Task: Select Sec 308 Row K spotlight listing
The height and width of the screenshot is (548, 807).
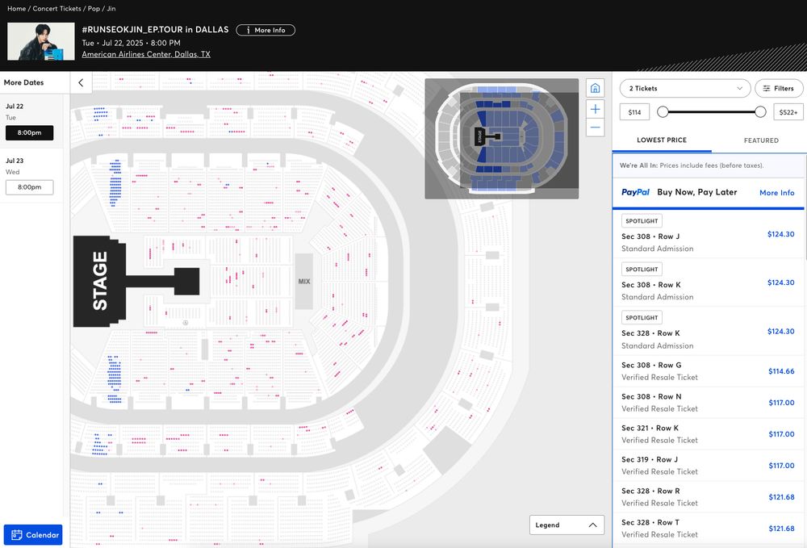Action: click(709, 282)
